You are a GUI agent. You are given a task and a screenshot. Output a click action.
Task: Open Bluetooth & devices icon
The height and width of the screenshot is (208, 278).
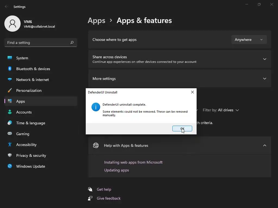pyautogui.click(x=10, y=69)
